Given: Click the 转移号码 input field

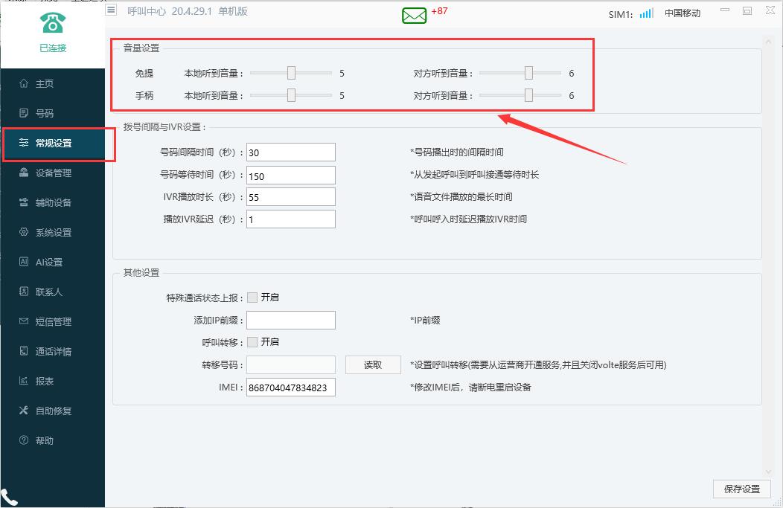Looking at the screenshot, I should pyautogui.click(x=291, y=364).
